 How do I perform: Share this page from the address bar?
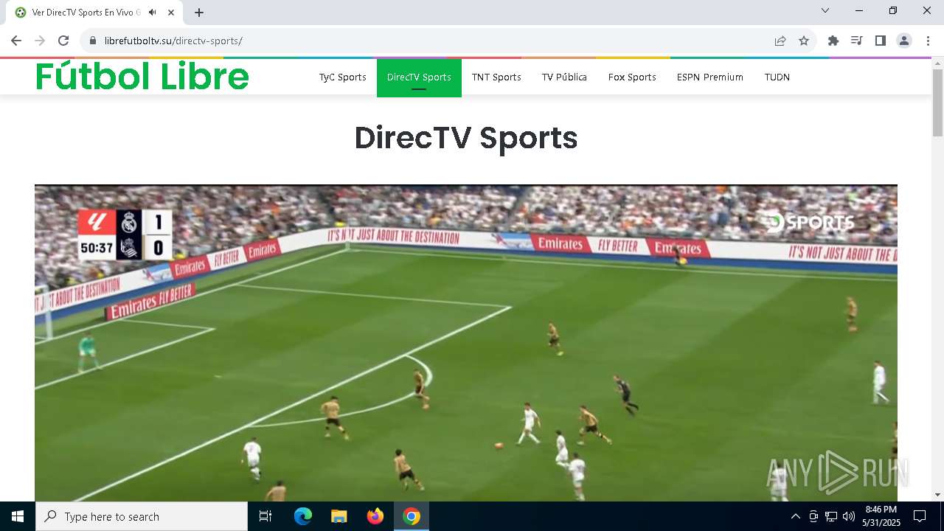click(x=780, y=41)
